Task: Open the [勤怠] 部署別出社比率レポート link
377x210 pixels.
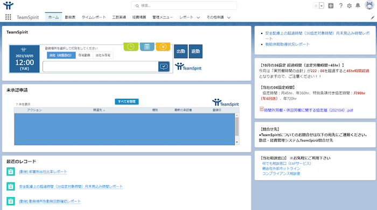Action: pos(43,172)
